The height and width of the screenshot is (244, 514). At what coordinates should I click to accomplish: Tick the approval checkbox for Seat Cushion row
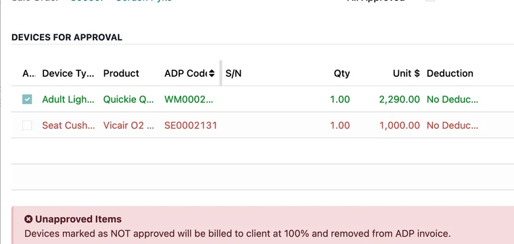tap(27, 125)
